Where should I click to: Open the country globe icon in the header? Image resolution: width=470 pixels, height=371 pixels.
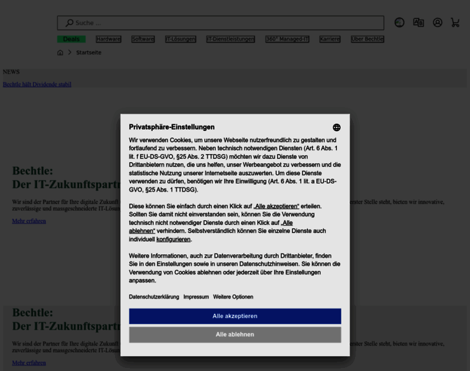coord(399,22)
